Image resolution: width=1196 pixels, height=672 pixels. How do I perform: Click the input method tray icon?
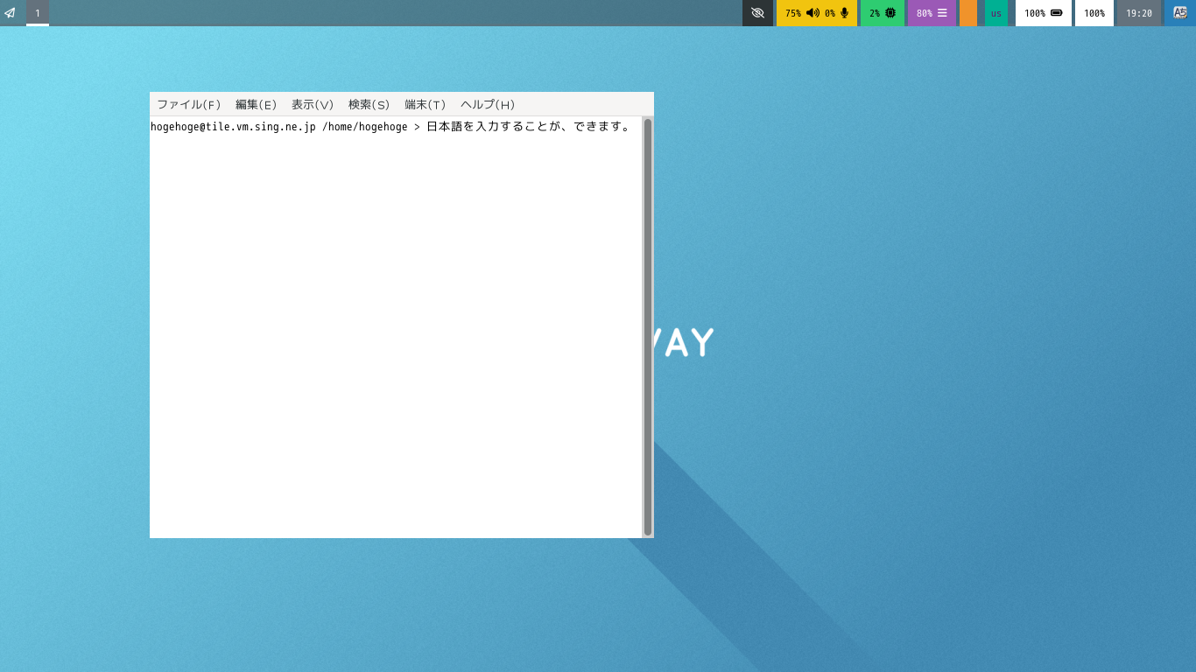[1180, 13]
